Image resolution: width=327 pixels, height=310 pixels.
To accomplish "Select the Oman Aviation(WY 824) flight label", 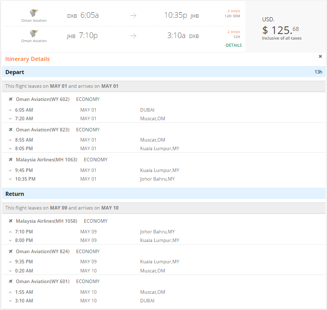I will (x=43, y=252).
